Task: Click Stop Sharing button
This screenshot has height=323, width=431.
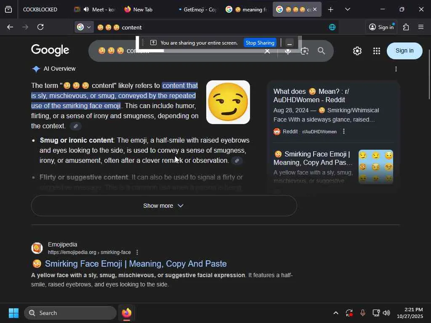Action: [x=260, y=43]
